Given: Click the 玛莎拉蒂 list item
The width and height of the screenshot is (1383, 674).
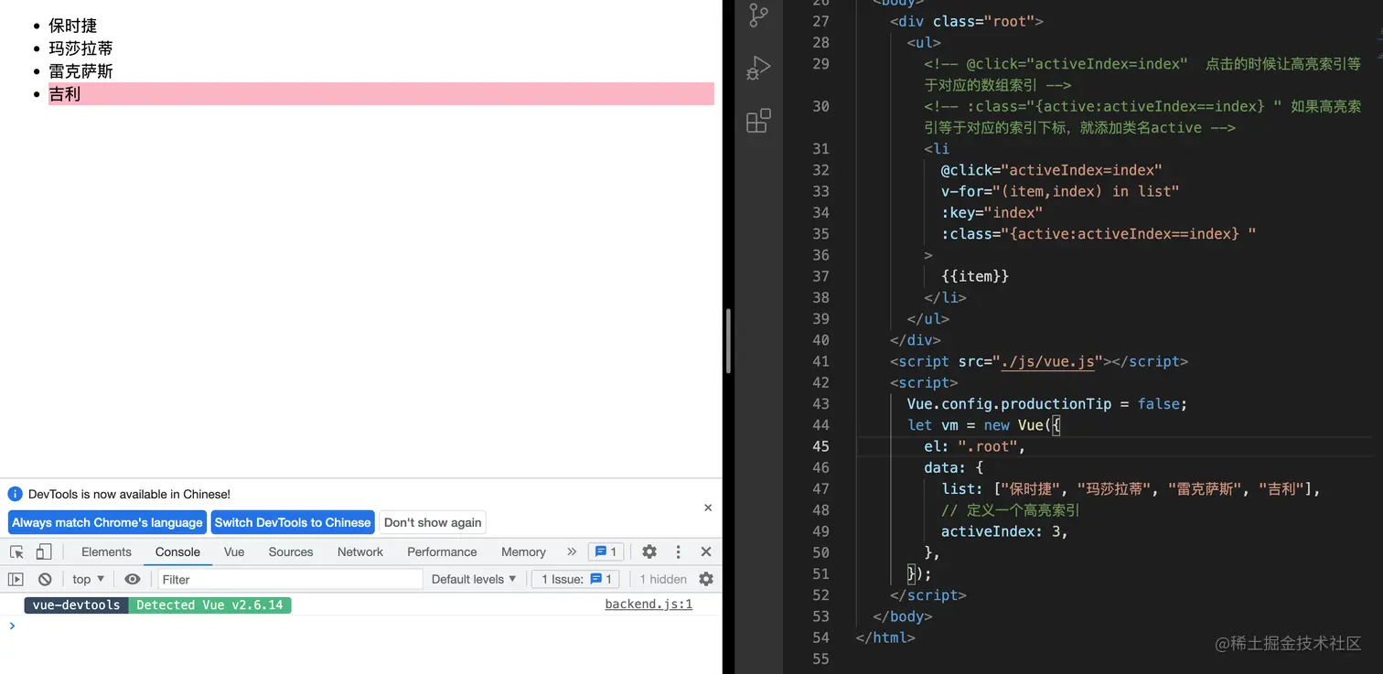Looking at the screenshot, I should click(381, 48).
